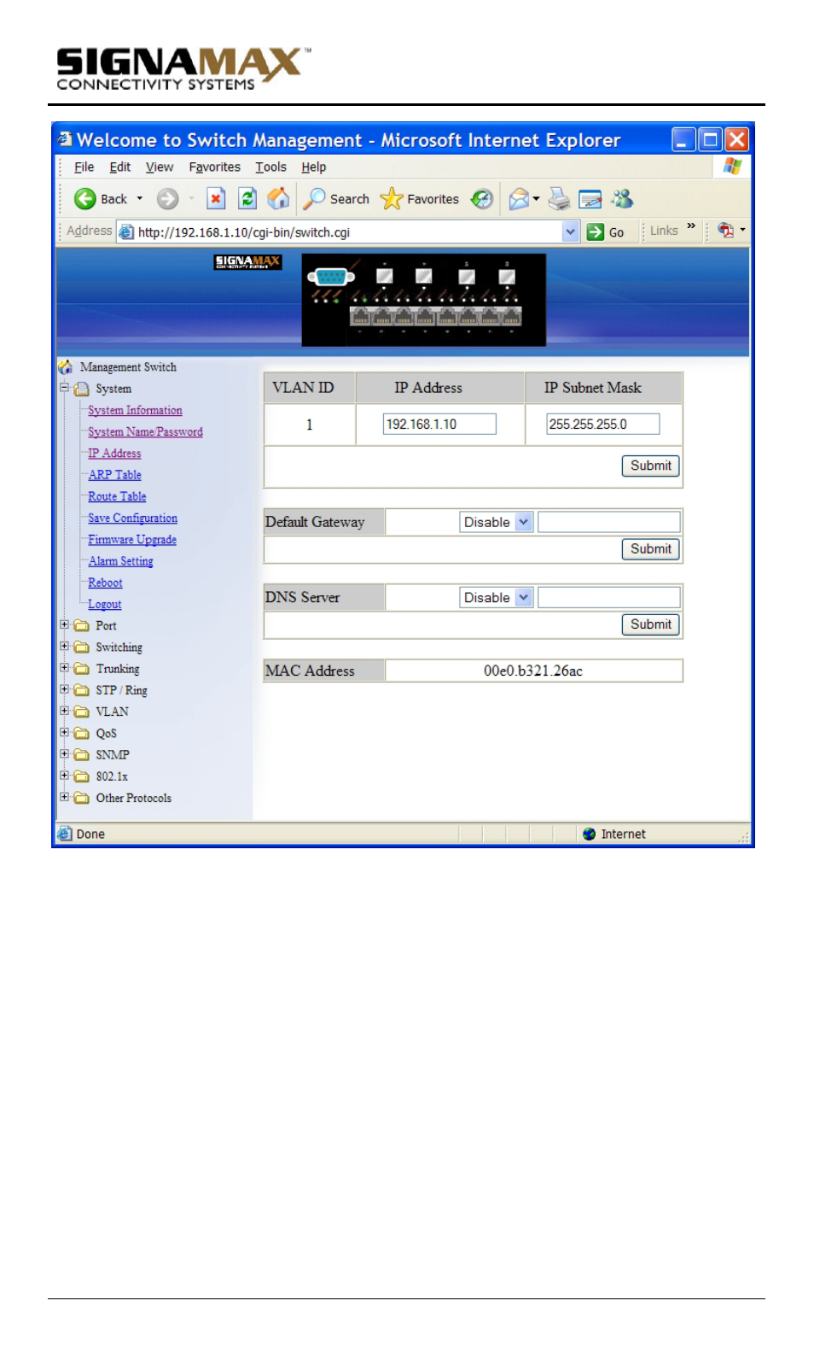Open the Tools menu

pos(271,167)
